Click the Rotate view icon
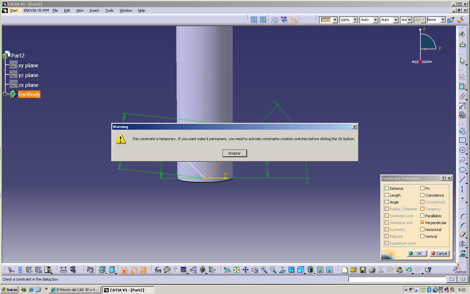 [x=255, y=270]
